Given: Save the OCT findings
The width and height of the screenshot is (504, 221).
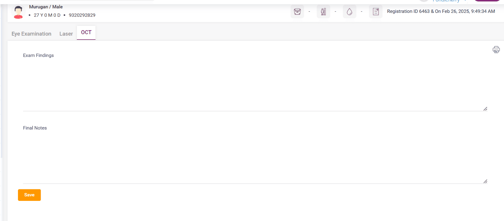Looking at the screenshot, I should pyautogui.click(x=29, y=195).
